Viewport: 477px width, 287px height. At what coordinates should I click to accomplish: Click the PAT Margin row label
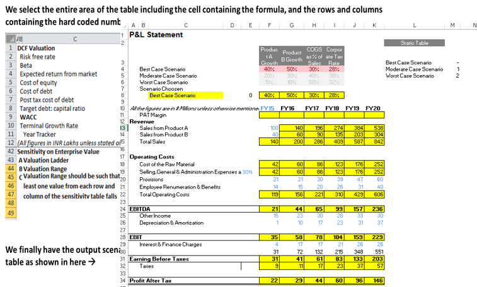[x=152, y=115]
